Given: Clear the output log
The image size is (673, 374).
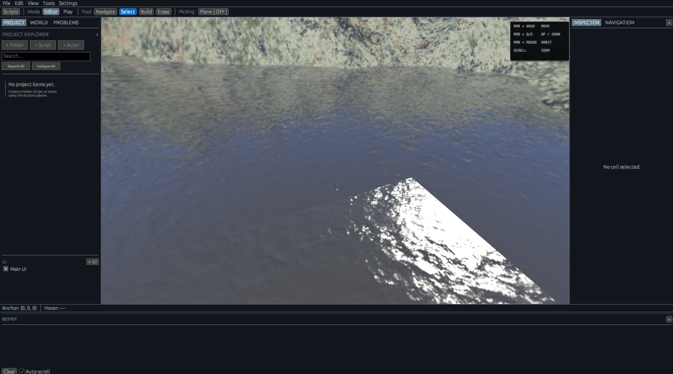Looking at the screenshot, I should click(9, 371).
